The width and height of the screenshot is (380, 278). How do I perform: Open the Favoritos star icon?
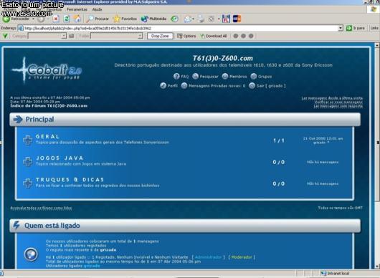click(125, 19)
